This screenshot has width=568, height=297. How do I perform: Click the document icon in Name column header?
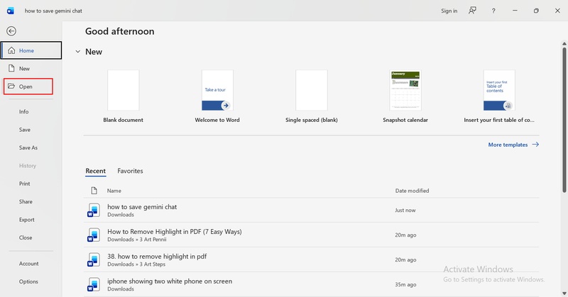[x=94, y=191]
